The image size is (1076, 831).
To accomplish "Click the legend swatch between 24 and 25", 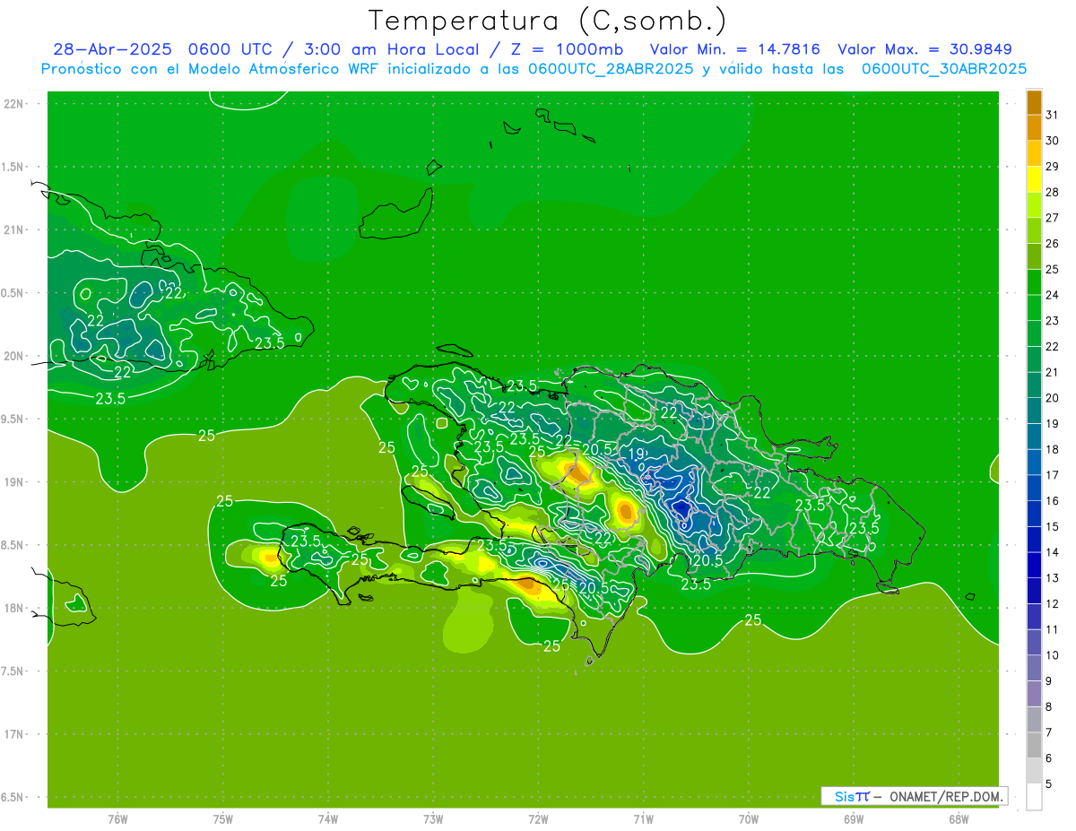I will pos(1034,282).
